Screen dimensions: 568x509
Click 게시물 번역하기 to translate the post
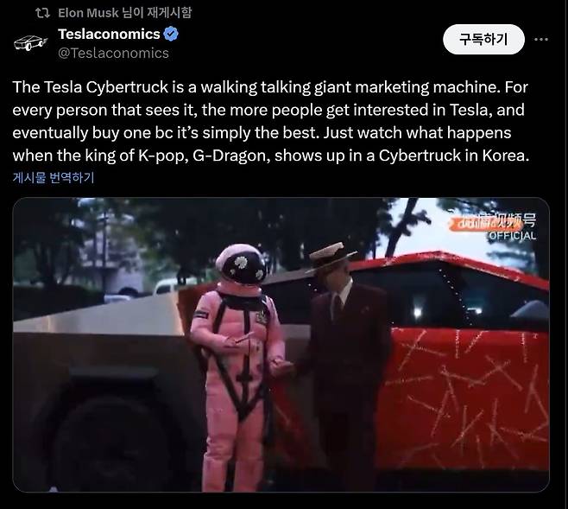coord(54,177)
